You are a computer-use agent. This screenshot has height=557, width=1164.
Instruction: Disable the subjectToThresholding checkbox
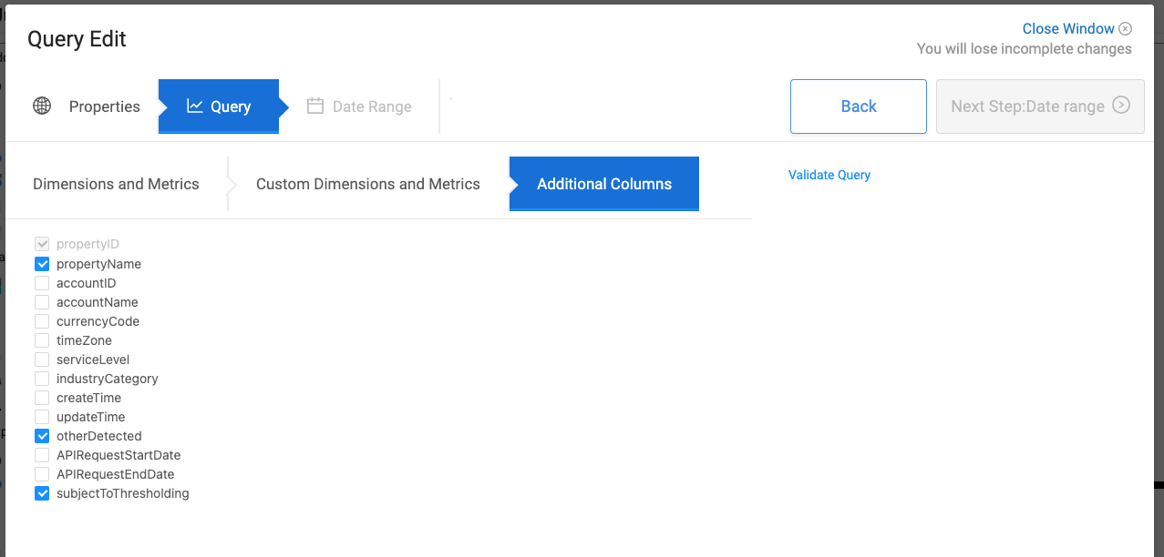point(42,493)
